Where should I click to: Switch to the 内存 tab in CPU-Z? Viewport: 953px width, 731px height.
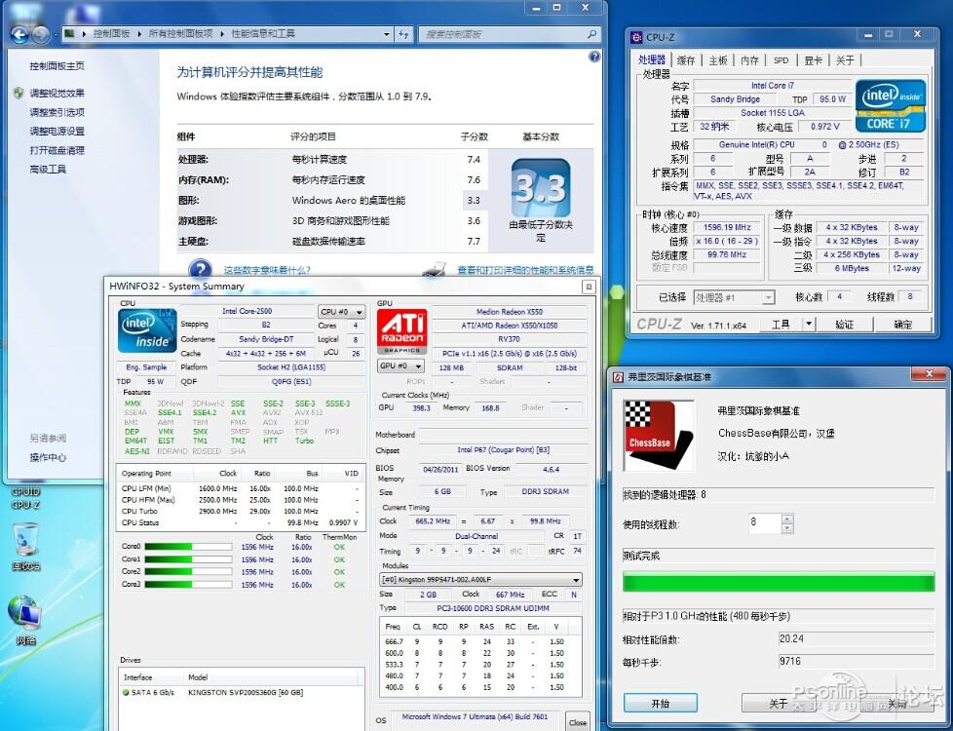click(x=749, y=60)
